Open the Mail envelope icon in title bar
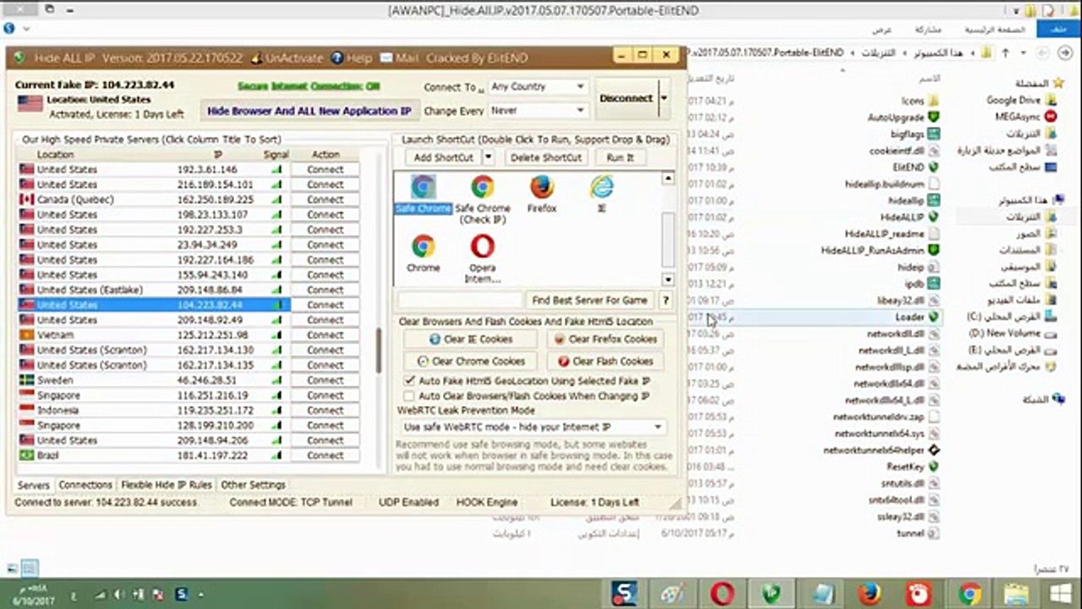 pyautogui.click(x=385, y=58)
